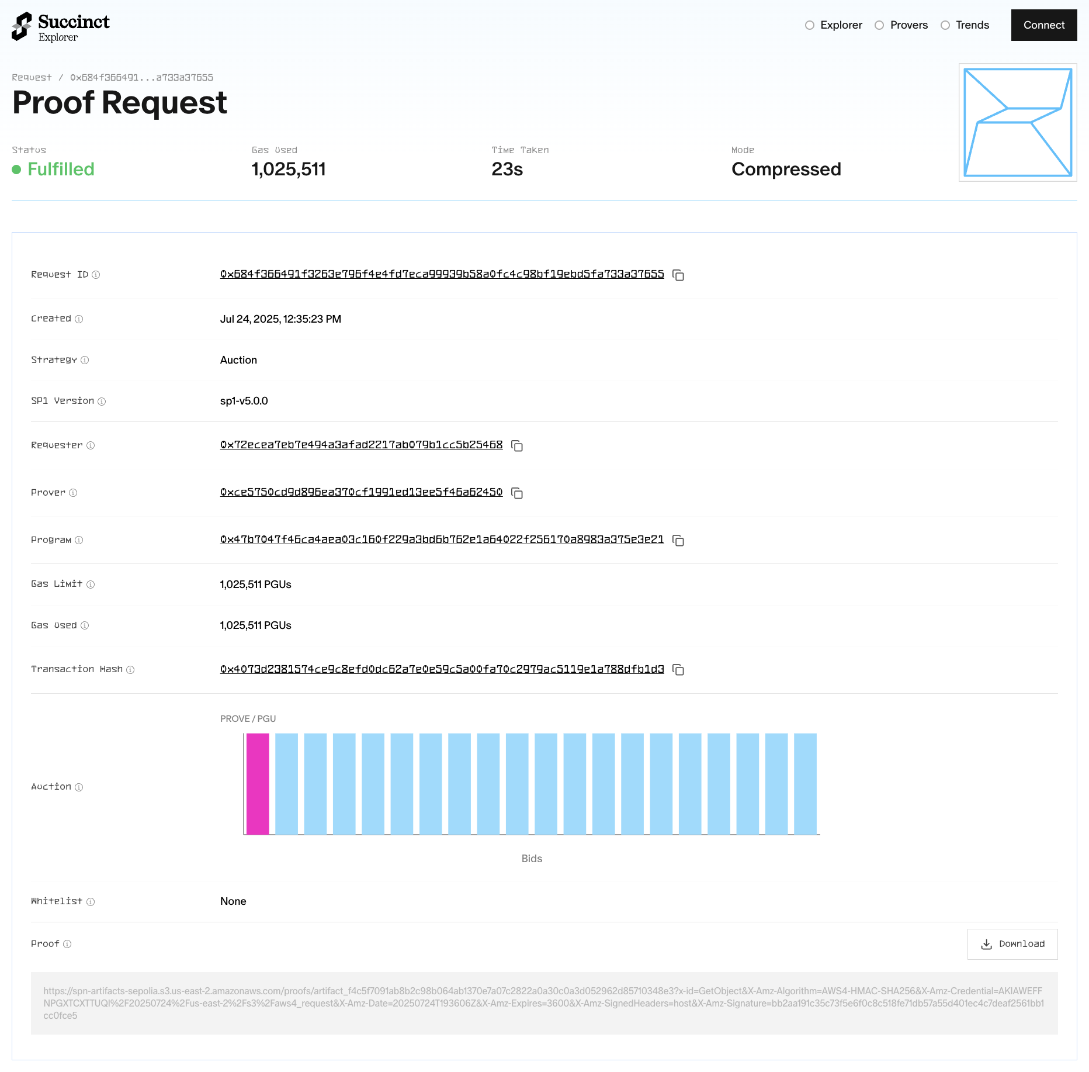Image resolution: width=1089 pixels, height=1072 pixels.
Task: Show info tooltip for Gas Used row
Action: [85, 625]
